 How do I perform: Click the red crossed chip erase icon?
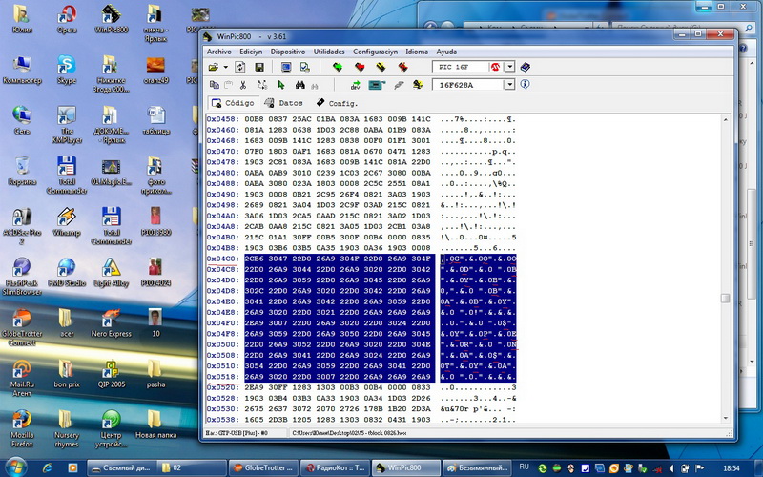click(x=402, y=67)
